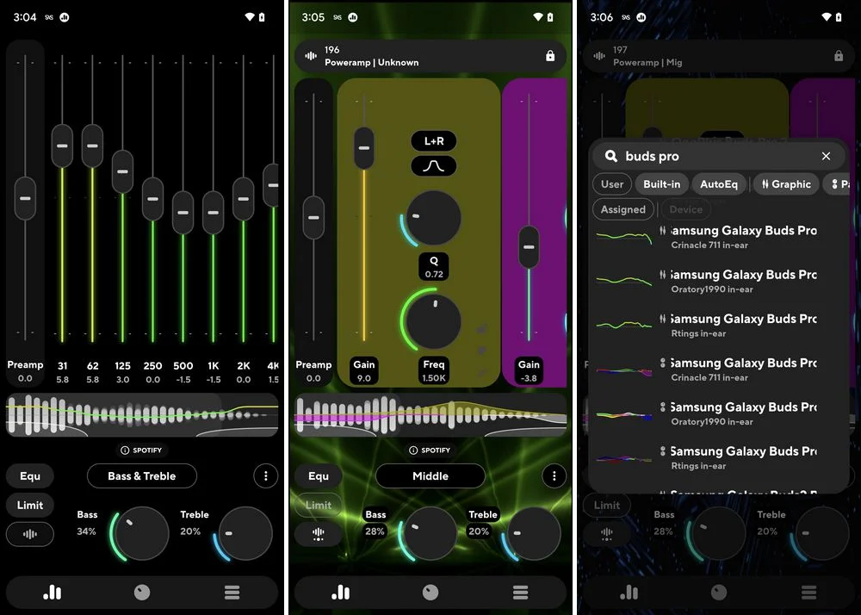Tap the Poweramp | Unknown header bar
This screenshot has height=615, width=861.
click(x=430, y=56)
